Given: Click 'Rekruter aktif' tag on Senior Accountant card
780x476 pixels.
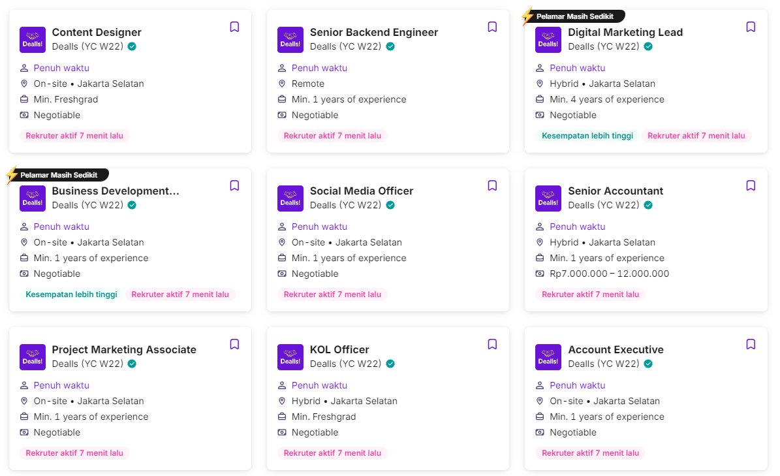Looking at the screenshot, I should pyautogui.click(x=591, y=294).
